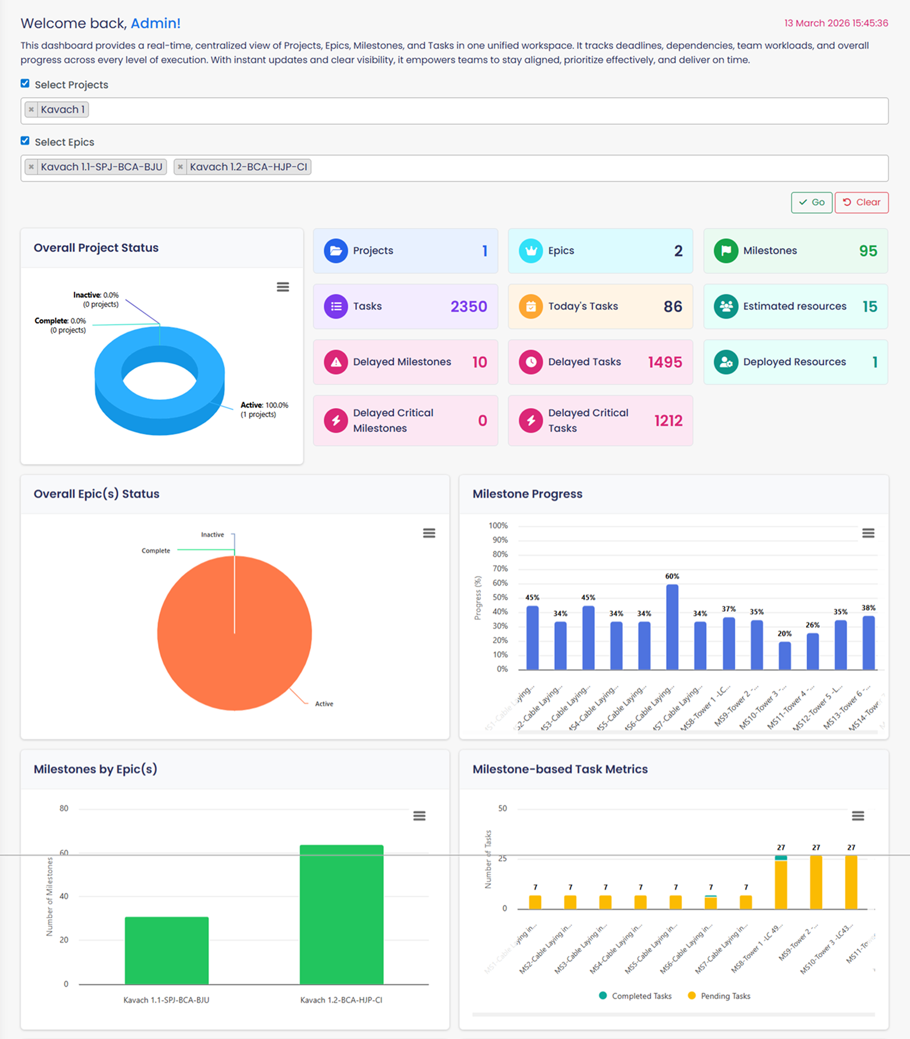Click the Delayed Tasks clock icon

530,362
